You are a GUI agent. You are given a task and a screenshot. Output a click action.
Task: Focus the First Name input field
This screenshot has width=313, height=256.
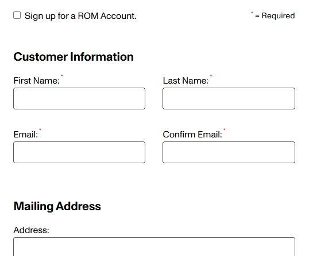[79, 99]
